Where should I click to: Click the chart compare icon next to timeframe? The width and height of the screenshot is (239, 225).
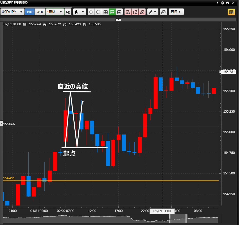(68, 12)
